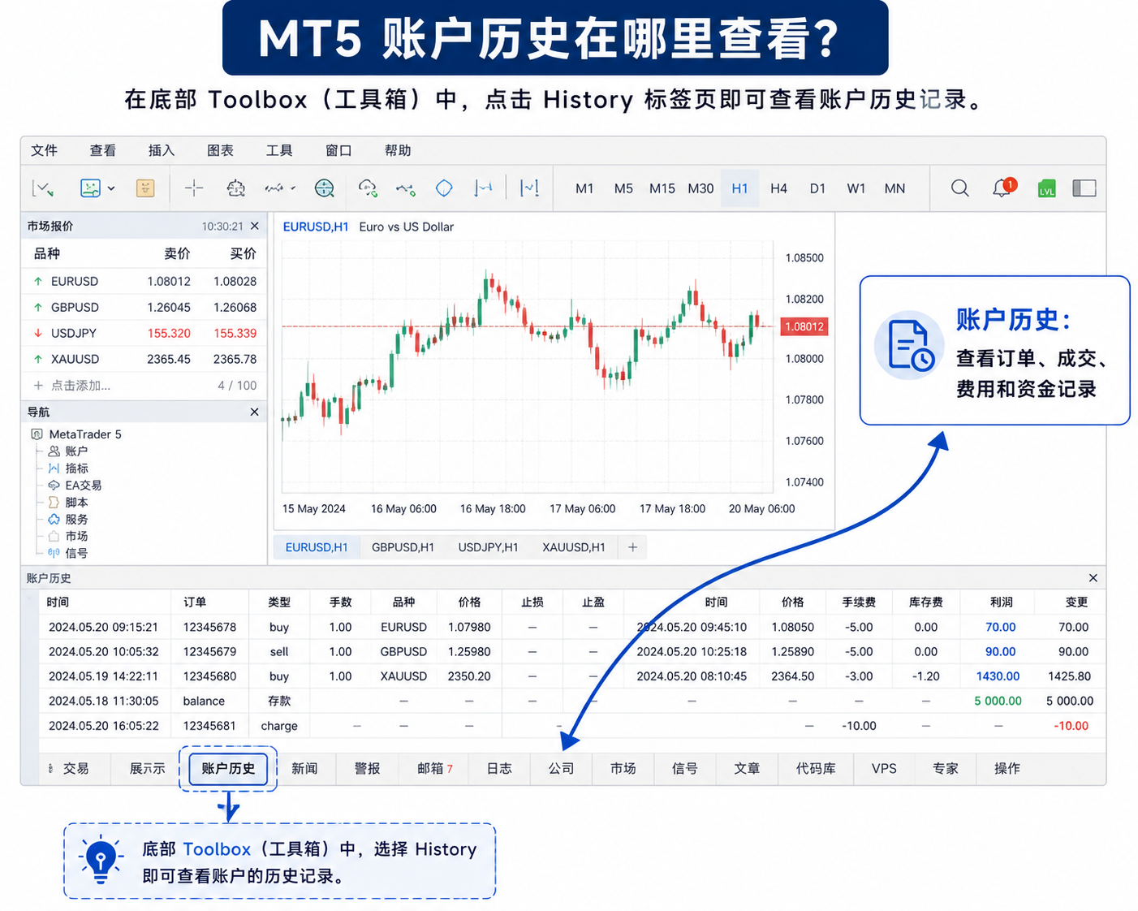Switch to USDJPY,H1 chart tab
Image resolution: width=1138 pixels, height=911 pixels.
(488, 547)
